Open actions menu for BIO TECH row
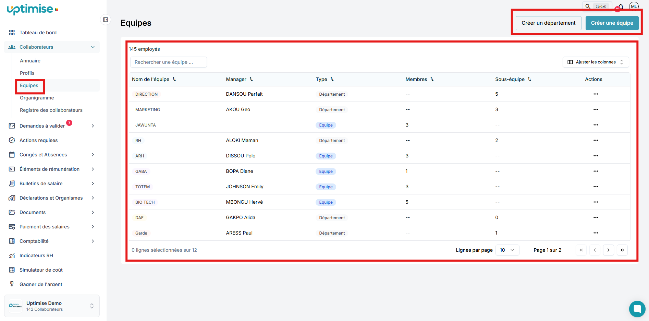This screenshot has height=321, width=649. point(596,202)
